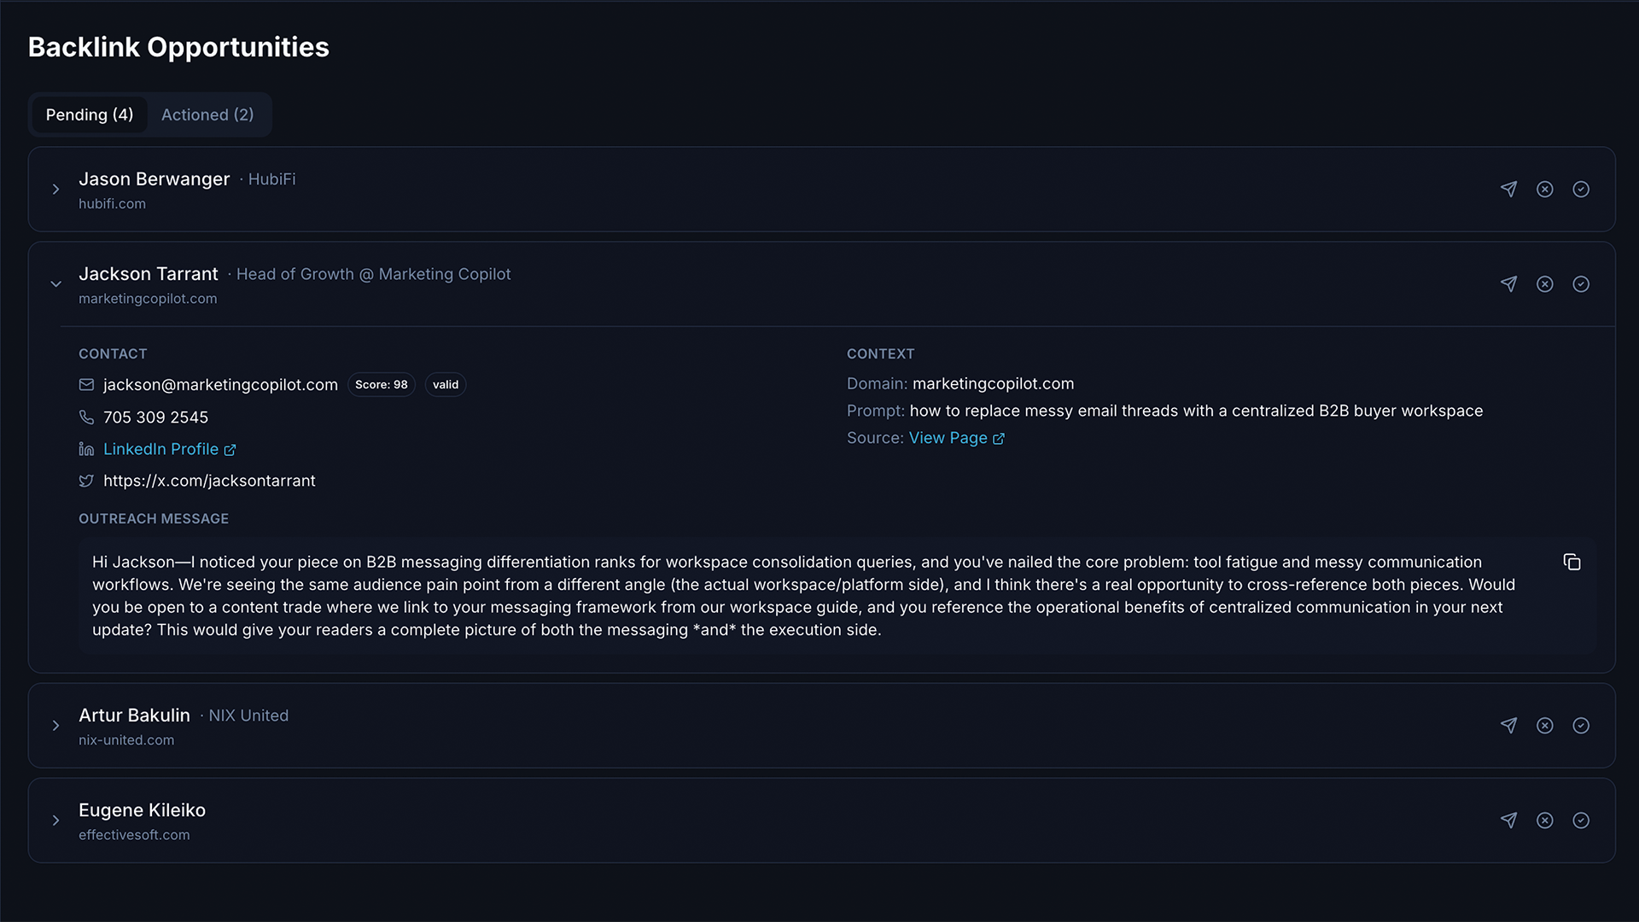
Task: Click the Twitter bird icon
Action: coord(86,481)
